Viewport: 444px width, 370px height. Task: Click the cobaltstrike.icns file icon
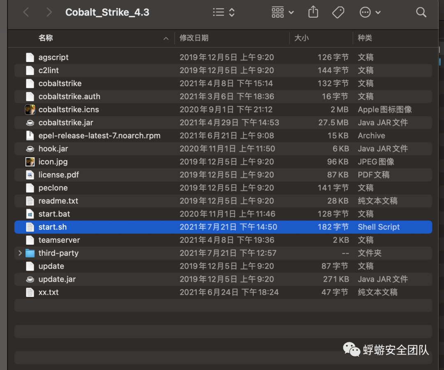30,110
